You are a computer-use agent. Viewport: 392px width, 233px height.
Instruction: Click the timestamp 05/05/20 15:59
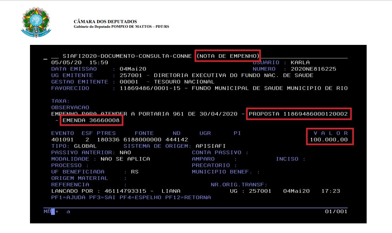coord(80,62)
